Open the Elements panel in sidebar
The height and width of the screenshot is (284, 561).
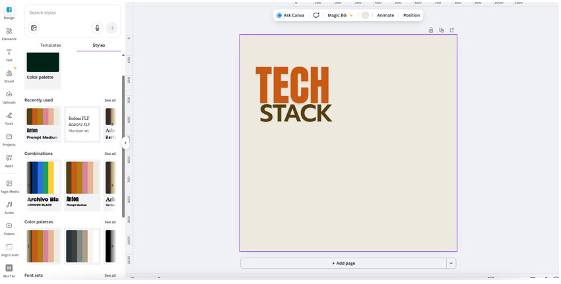pyautogui.click(x=9, y=34)
